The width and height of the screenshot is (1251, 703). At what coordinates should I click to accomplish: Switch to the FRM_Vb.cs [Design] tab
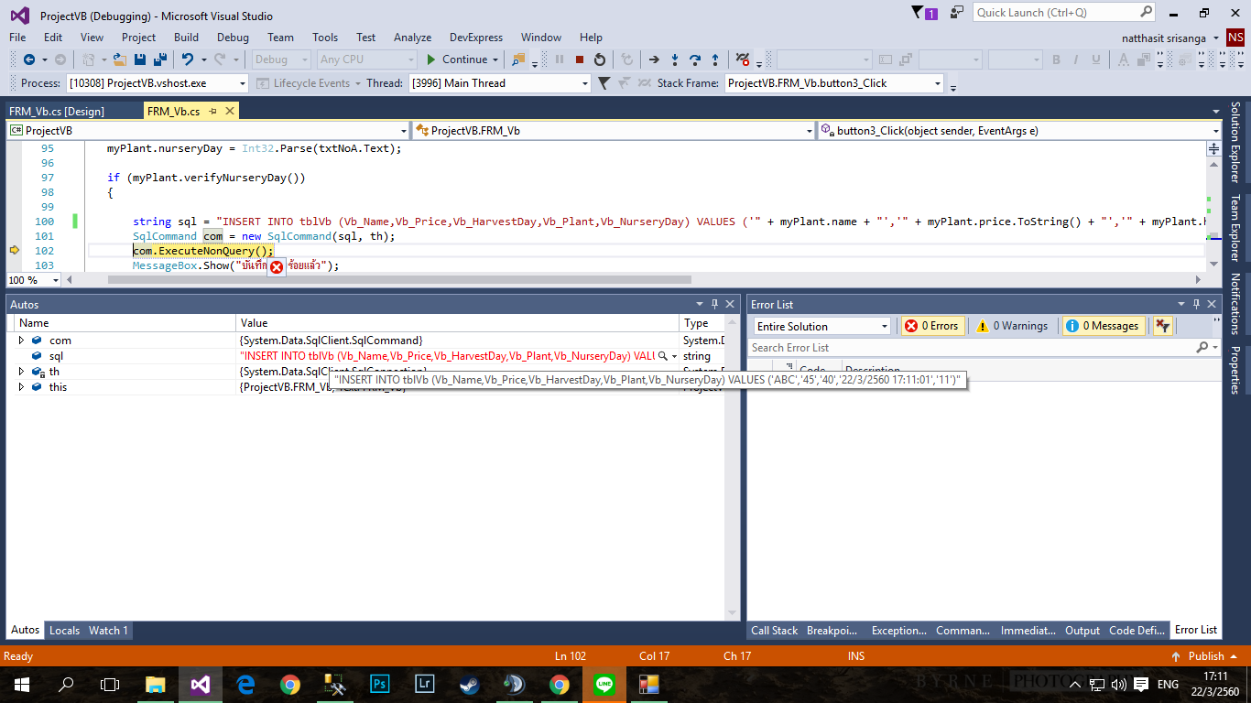pyautogui.click(x=57, y=111)
